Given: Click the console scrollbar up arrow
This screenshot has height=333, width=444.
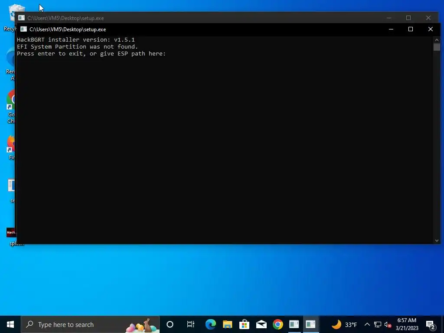Looking at the screenshot, I should click(437, 40).
